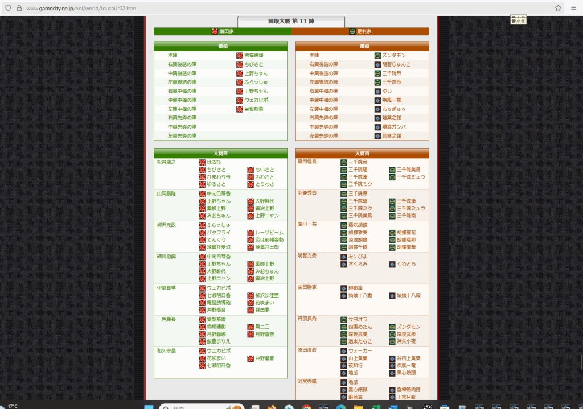Viewport: 583px width, 409px height.
Task: Click the clan crest icon beside 織田家
Action: pyautogui.click(x=215, y=31)
